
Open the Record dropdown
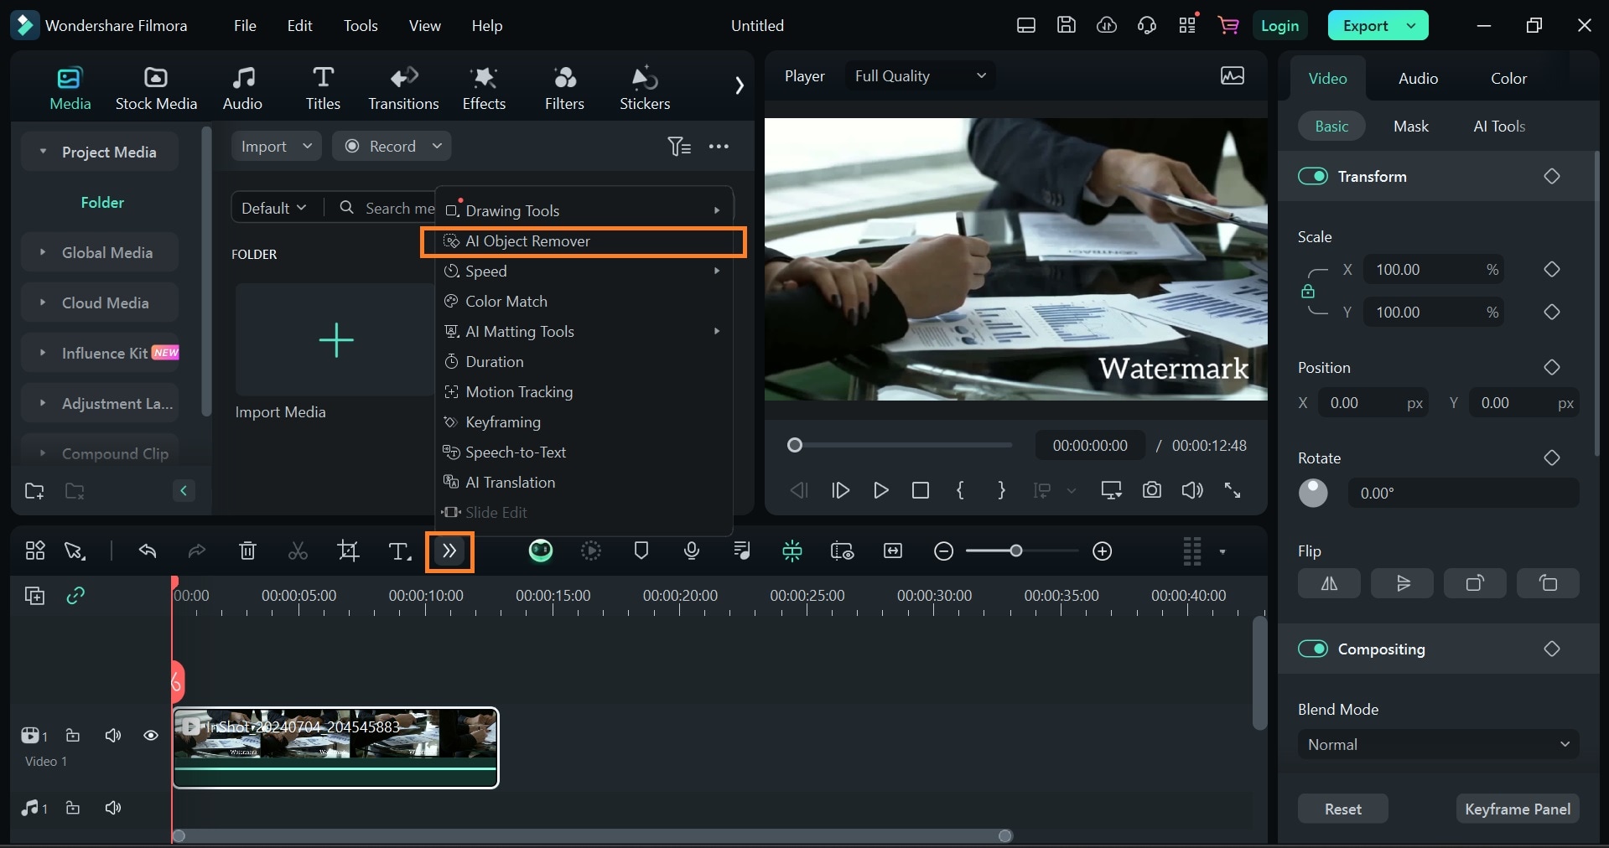click(392, 147)
